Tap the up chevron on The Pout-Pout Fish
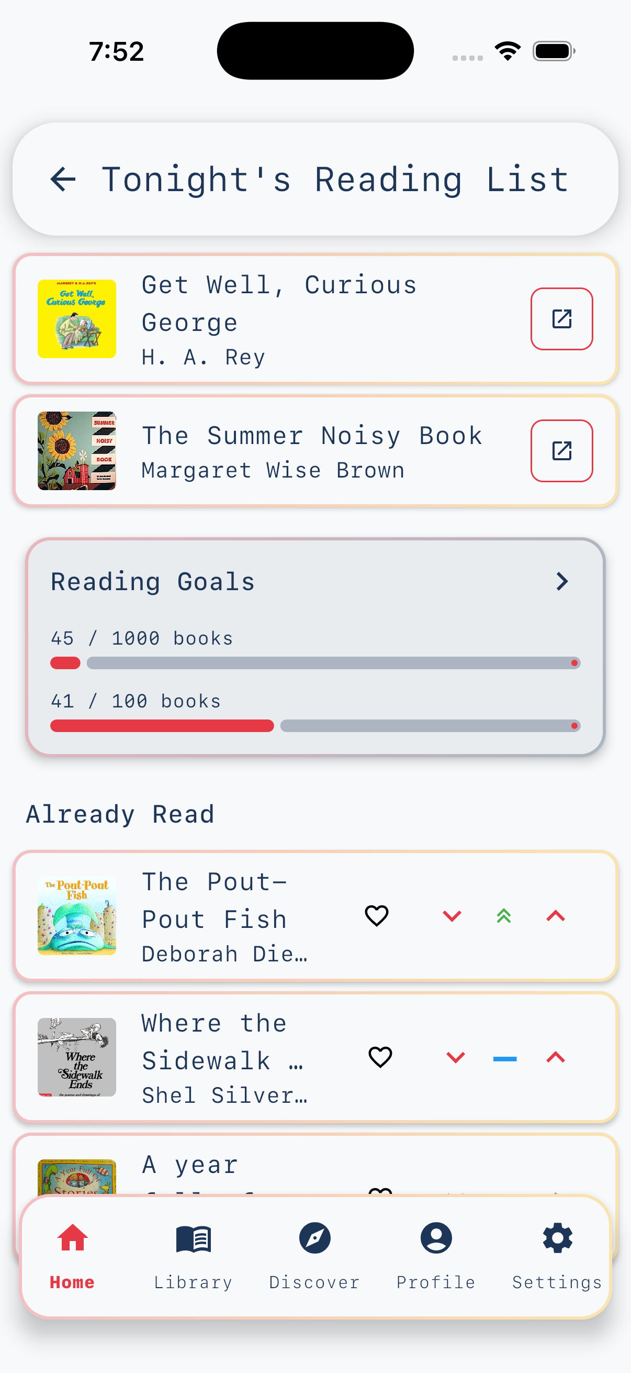The image size is (631, 1373). 555,916
